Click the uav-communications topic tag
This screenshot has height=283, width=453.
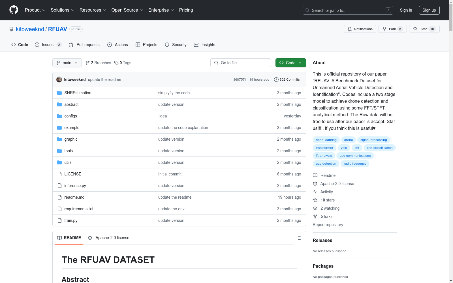355,156
